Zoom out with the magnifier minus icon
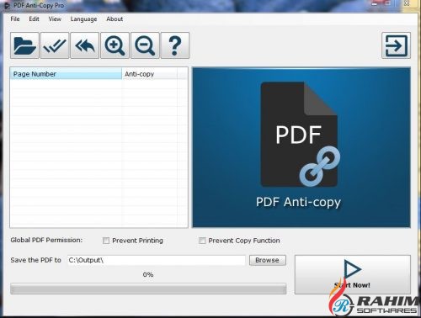The height and width of the screenshot is (318, 421). [x=145, y=45]
